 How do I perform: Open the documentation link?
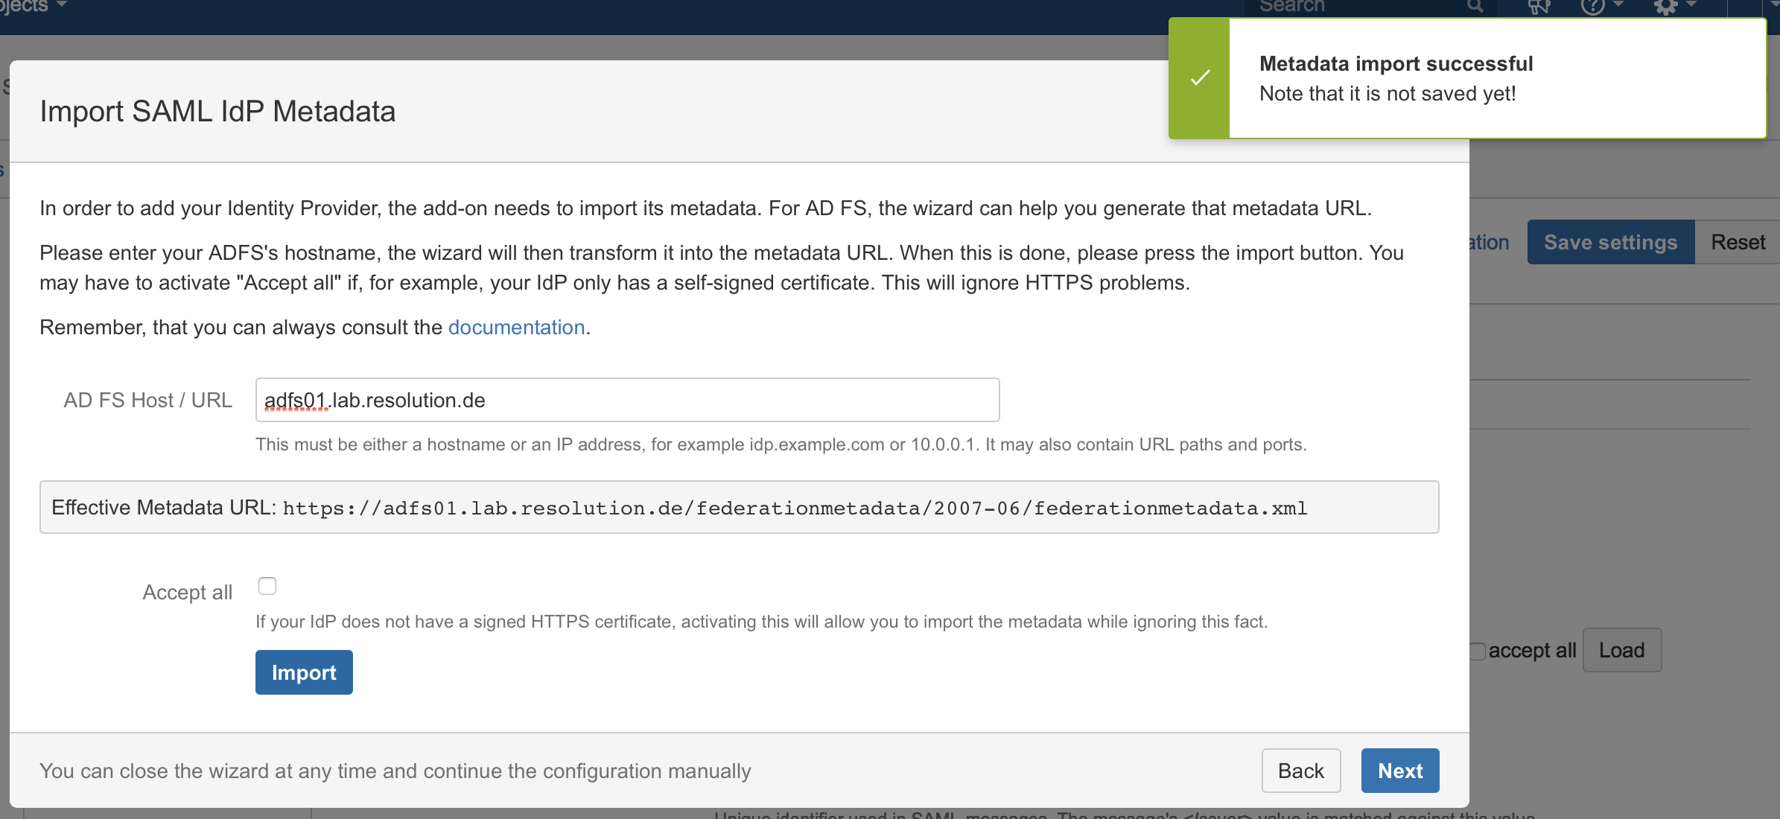(516, 328)
